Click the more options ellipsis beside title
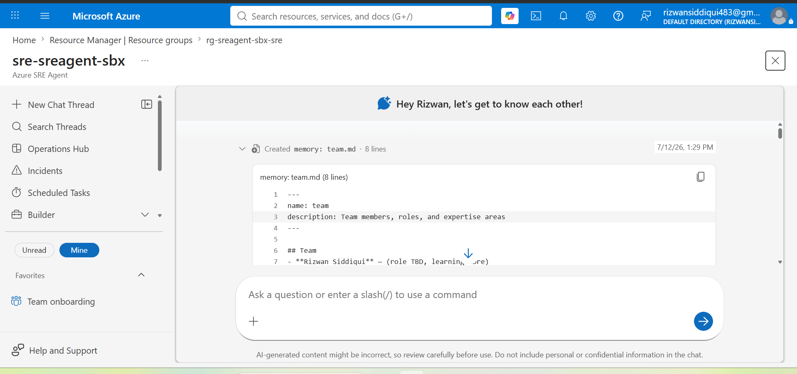797x374 pixels. (145, 61)
